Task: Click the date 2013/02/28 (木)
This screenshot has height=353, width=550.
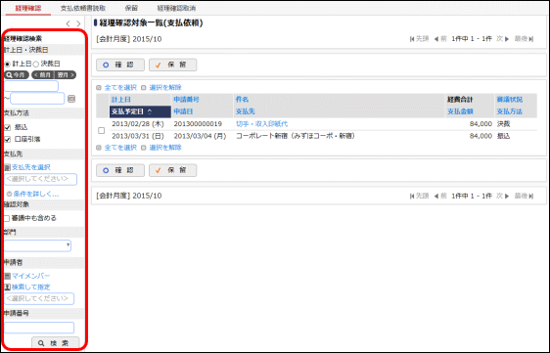Action: tap(138, 124)
